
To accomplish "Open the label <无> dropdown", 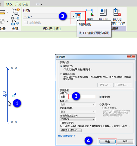I will (x=73, y=16).
